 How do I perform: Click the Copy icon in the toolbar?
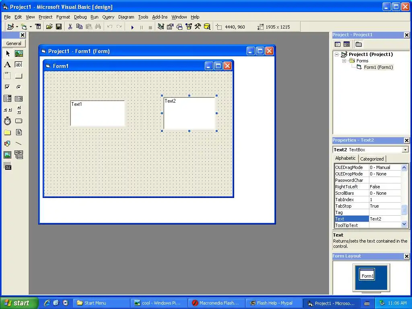click(79, 27)
